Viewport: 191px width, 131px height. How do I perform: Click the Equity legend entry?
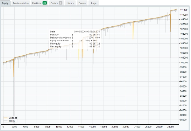coord(9,121)
